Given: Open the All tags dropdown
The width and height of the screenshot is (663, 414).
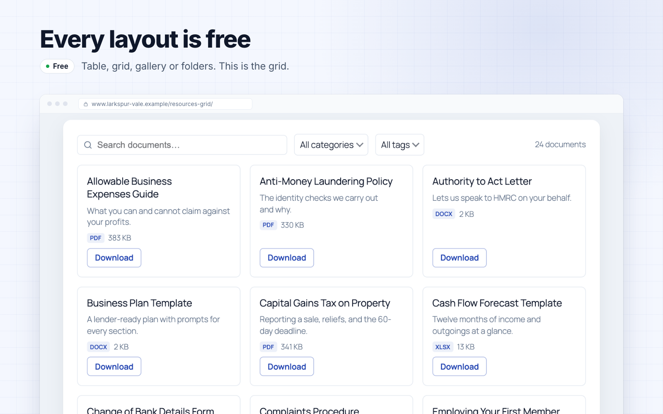Looking at the screenshot, I should coord(399,145).
